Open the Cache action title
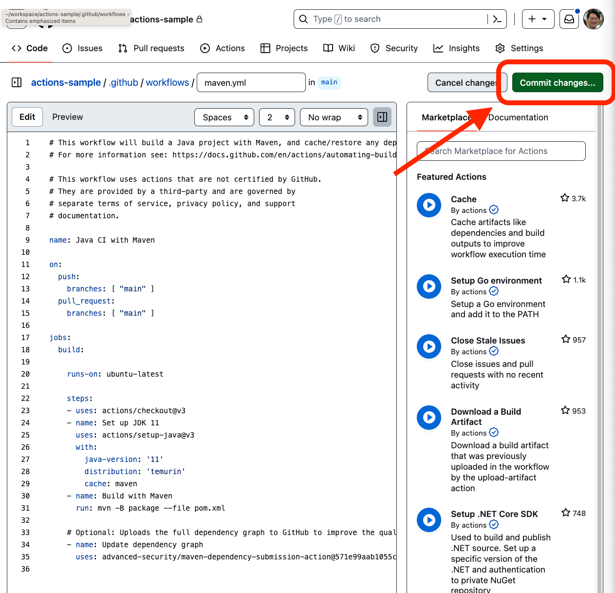 click(x=464, y=199)
